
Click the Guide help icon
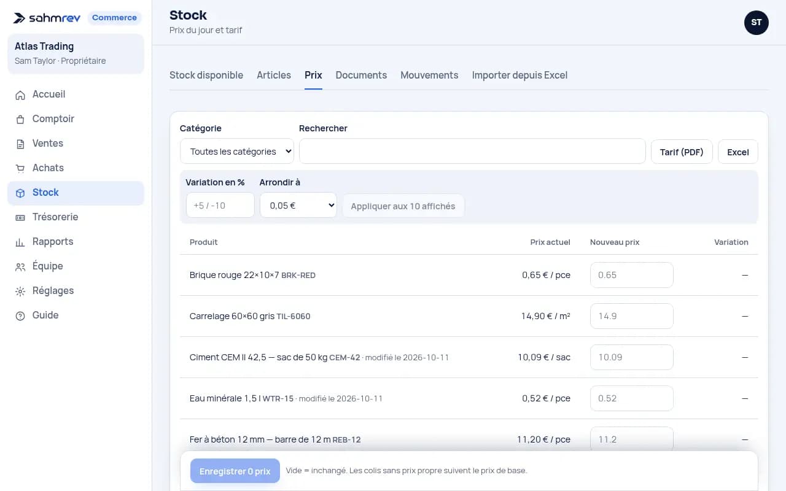click(x=20, y=315)
